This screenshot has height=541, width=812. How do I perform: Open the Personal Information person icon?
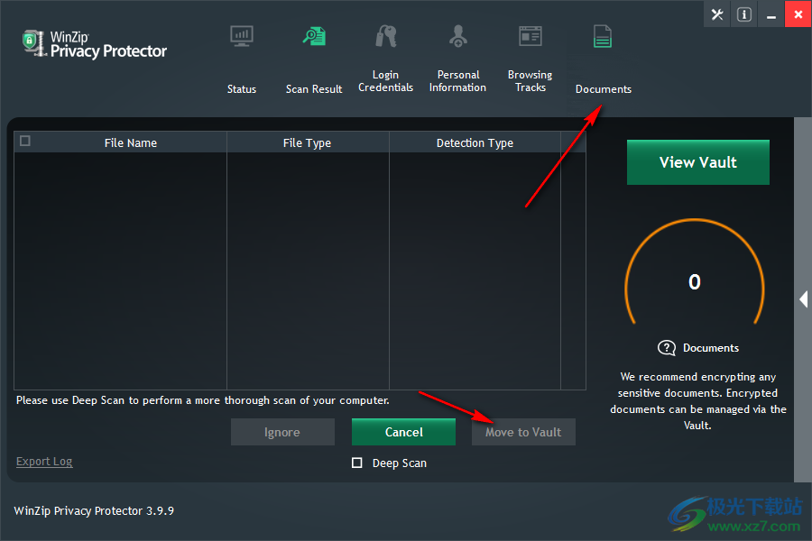pos(458,36)
